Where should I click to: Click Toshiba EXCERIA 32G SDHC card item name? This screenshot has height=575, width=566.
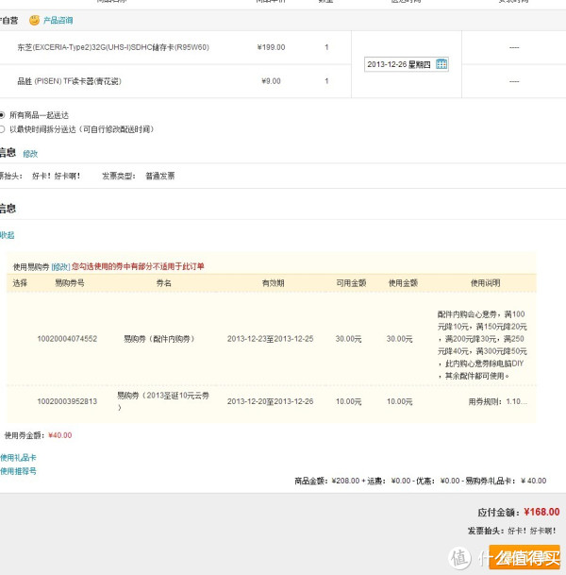113,47
